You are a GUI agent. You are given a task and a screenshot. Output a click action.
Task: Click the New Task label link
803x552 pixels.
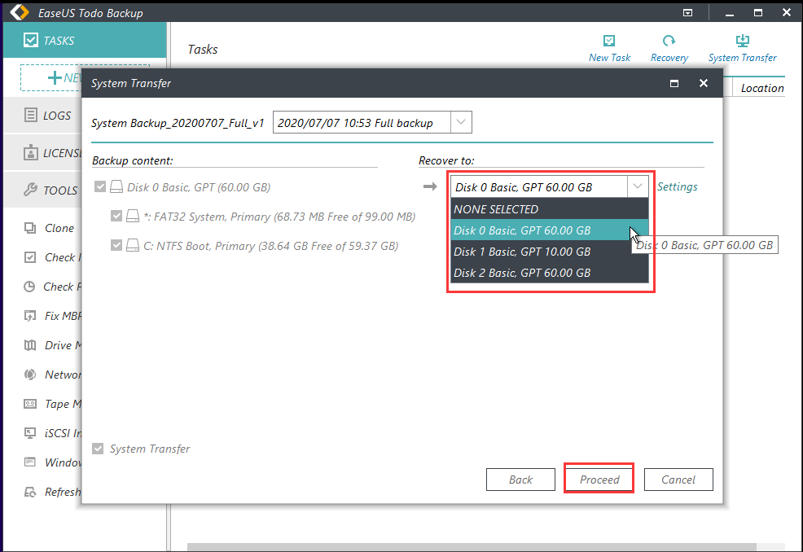pyautogui.click(x=609, y=57)
